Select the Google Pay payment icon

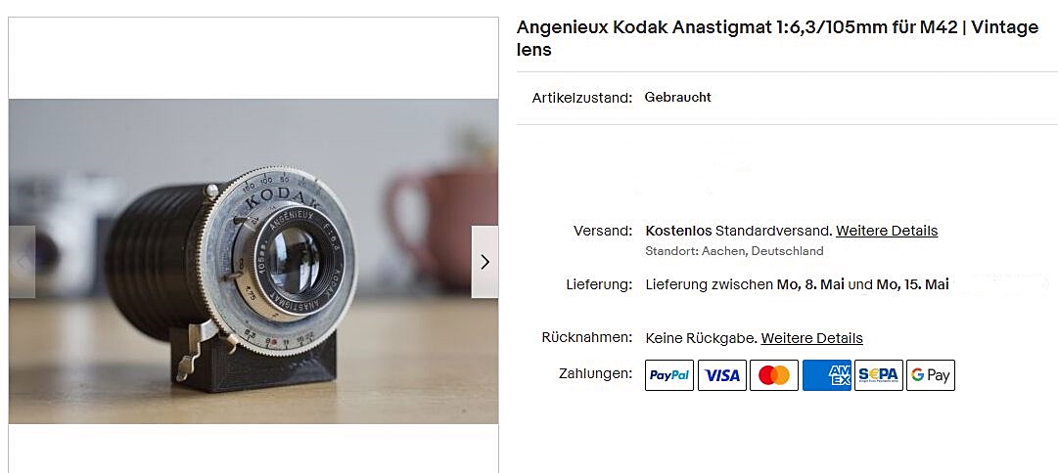(931, 375)
